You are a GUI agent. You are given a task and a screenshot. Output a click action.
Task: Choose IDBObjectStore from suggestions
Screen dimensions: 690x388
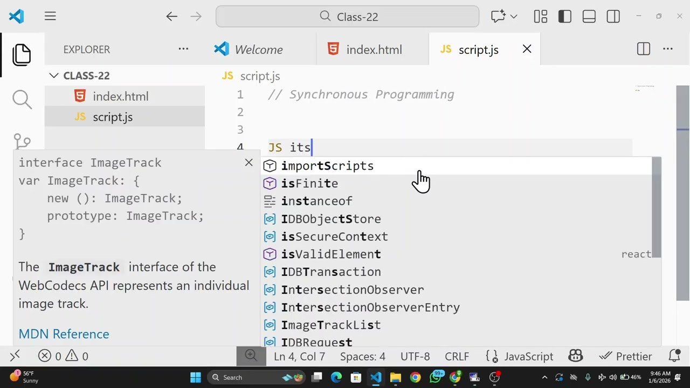[x=456, y=219]
